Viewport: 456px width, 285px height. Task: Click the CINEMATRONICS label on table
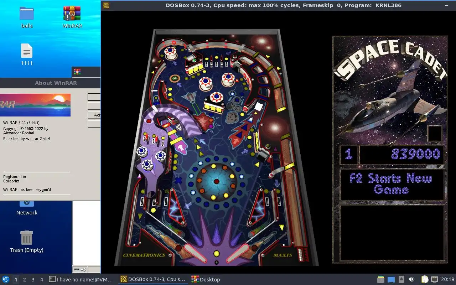(144, 255)
